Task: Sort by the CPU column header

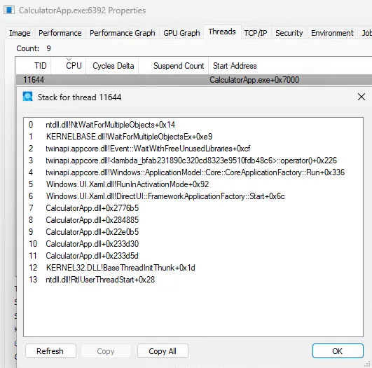Action: (69, 66)
